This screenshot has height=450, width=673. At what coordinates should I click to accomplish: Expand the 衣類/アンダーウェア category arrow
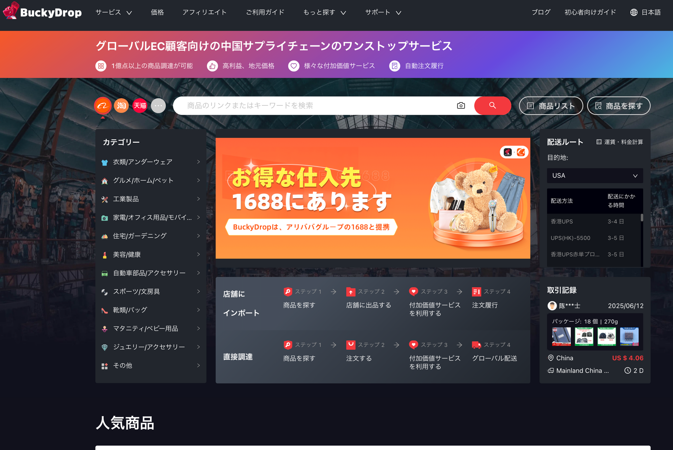199,162
